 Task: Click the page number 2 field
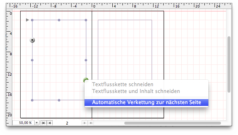tap(67, 123)
